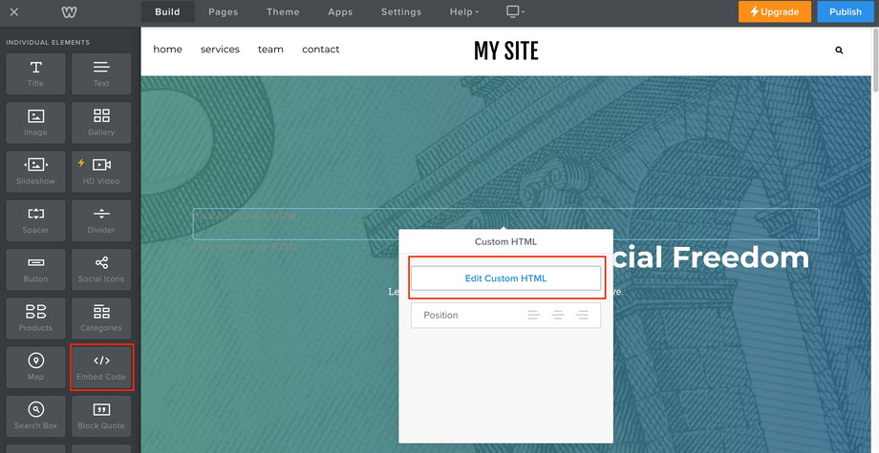Pick the Spacer element
The image size is (879, 453).
pyautogui.click(x=36, y=220)
